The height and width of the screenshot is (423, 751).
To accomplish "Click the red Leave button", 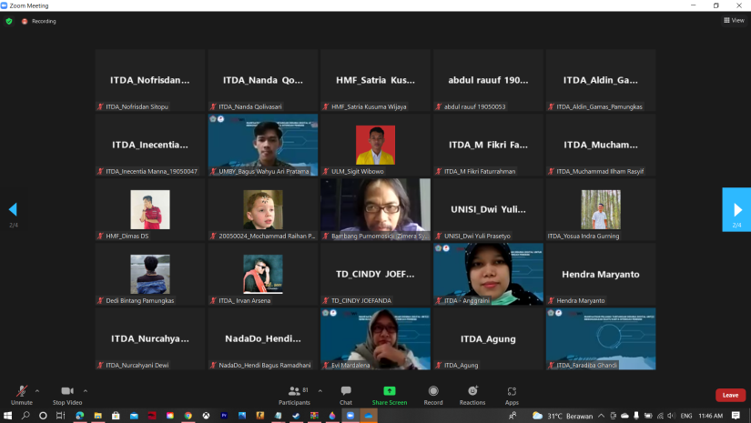I will click(x=730, y=395).
